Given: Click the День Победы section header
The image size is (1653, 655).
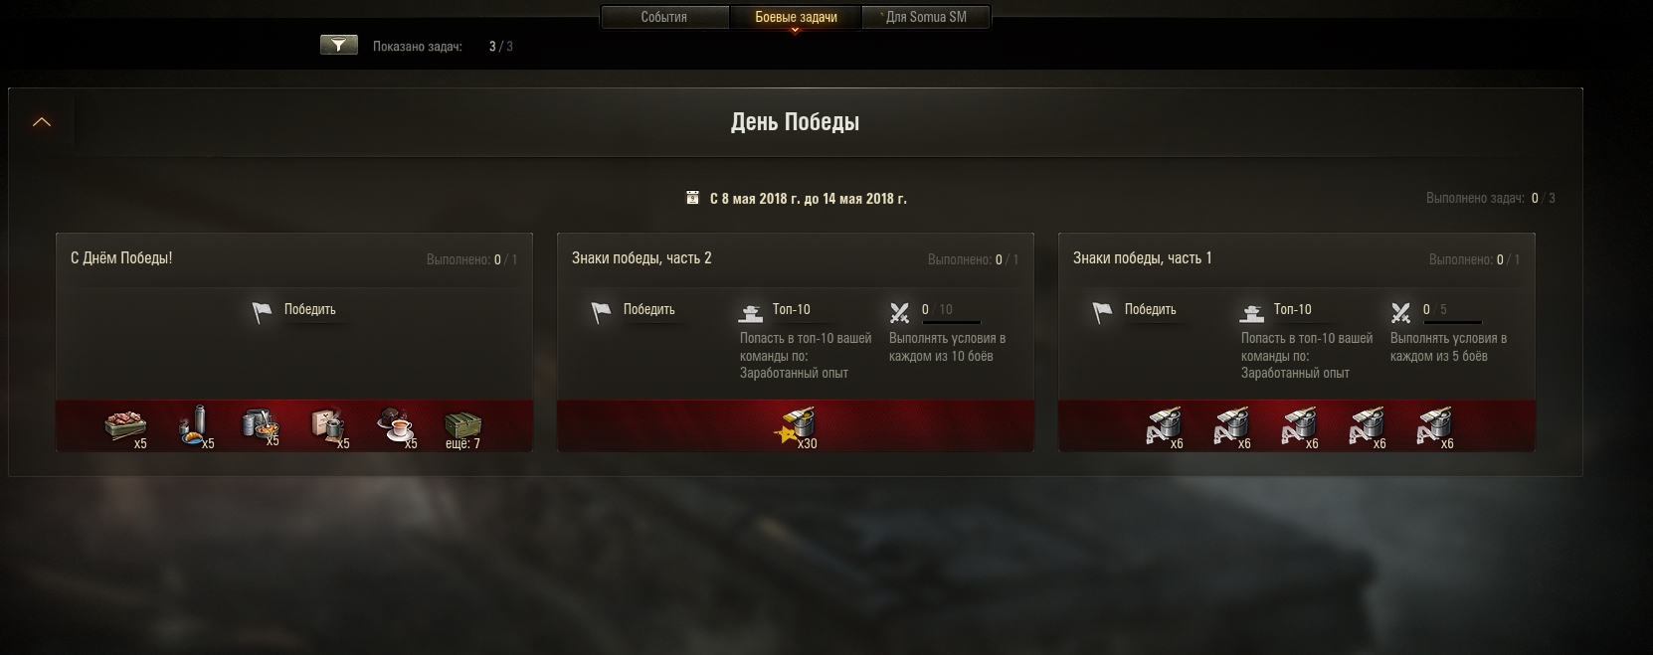Looking at the screenshot, I should 795,122.
